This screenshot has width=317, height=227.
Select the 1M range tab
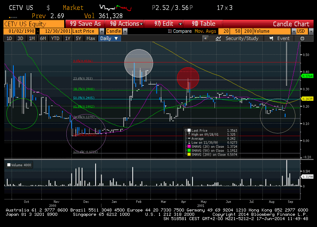pyautogui.click(x=32, y=38)
